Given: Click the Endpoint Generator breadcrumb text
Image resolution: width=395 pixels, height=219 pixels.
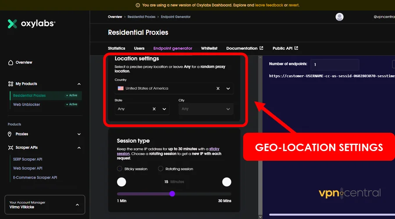Looking at the screenshot, I should tap(176, 17).
